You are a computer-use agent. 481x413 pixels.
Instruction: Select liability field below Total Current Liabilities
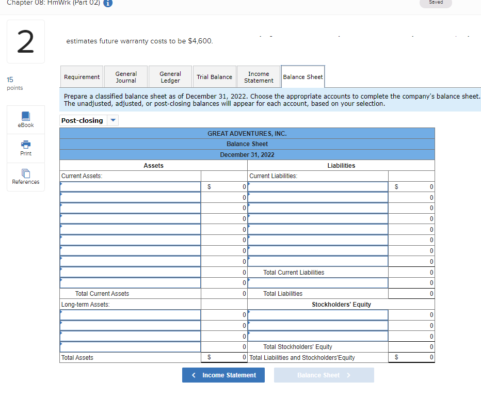click(x=318, y=283)
